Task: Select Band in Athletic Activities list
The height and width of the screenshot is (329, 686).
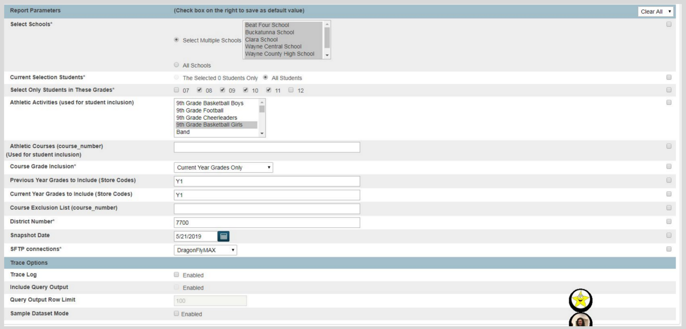Action: (x=183, y=132)
